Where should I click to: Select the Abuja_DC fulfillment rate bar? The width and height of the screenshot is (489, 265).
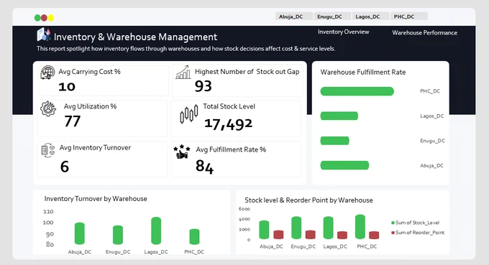click(x=344, y=165)
